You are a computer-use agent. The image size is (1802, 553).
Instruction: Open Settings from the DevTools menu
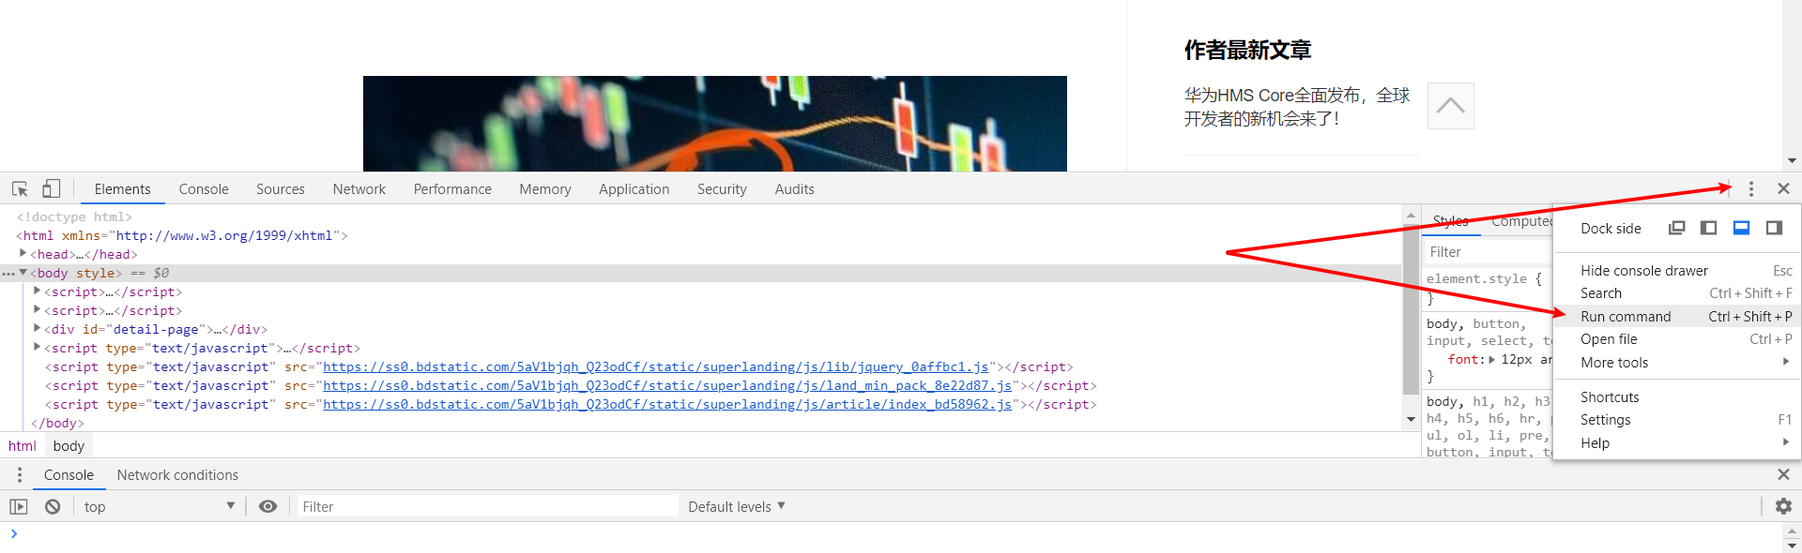1677,420
